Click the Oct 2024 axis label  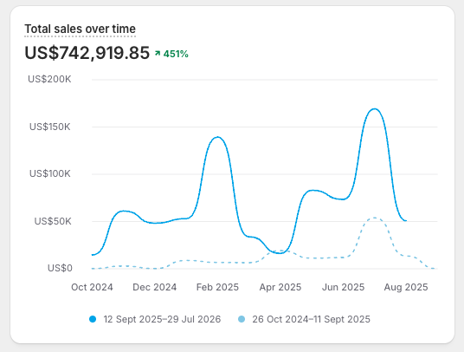(x=92, y=287)
